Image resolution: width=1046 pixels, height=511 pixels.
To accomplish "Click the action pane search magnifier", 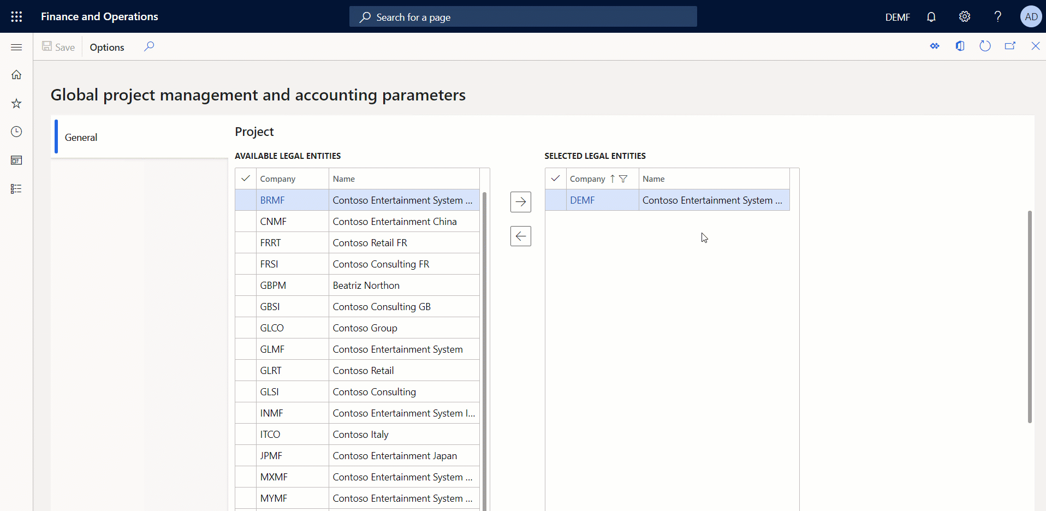I will pos(149,46).
